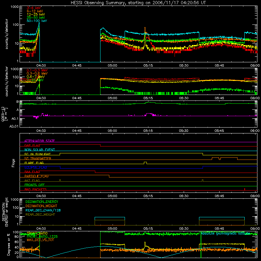Click the DECIMATION_WEIGHT legend label
Image resolution: width=261 pixels, height=261 pixels.
point(41,206)
